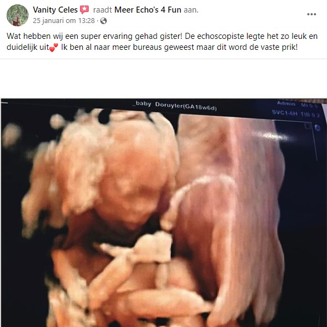Click the 'TIB 0.7' reading in photo
The image size is (327, 327).
(x=310, y=114)
